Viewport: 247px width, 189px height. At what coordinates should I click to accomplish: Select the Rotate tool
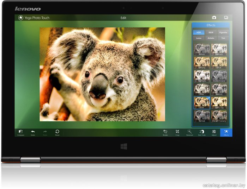point(165,132)
